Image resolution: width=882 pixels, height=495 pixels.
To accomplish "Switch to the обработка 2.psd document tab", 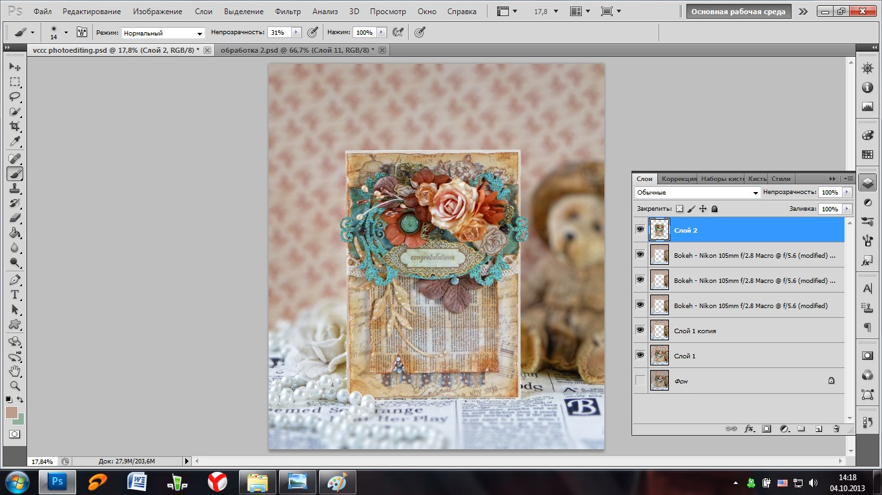I will [297, 50].
